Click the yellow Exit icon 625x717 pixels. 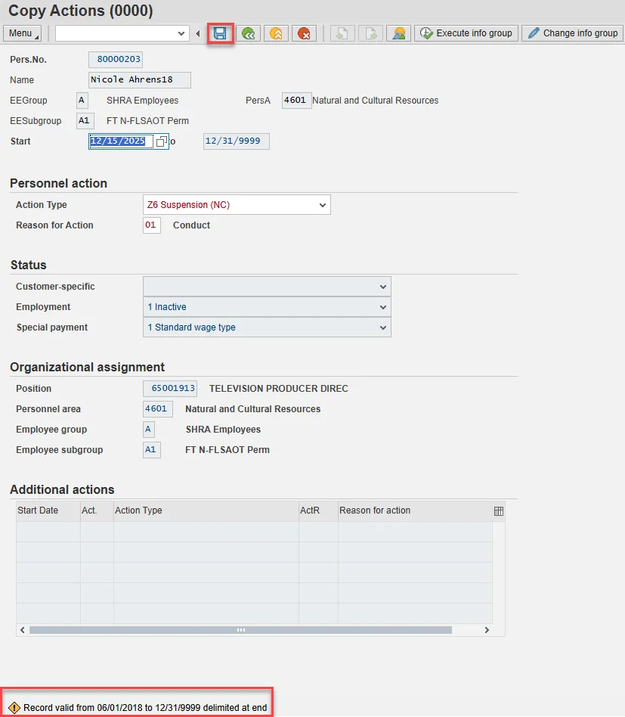click(276, 33)
